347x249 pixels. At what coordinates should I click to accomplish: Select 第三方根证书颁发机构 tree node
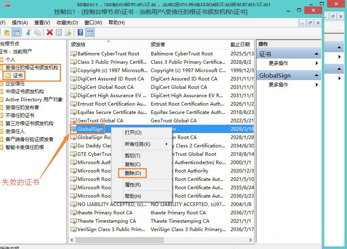30,124
